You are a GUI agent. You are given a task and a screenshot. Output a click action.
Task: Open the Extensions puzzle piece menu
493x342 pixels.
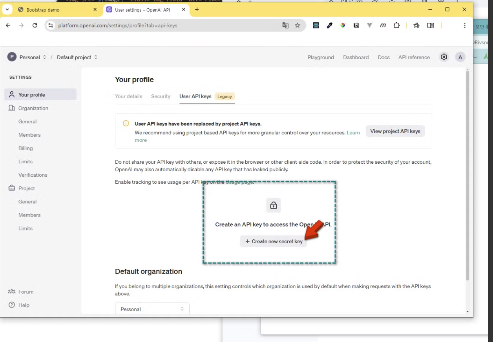[396, 25]
